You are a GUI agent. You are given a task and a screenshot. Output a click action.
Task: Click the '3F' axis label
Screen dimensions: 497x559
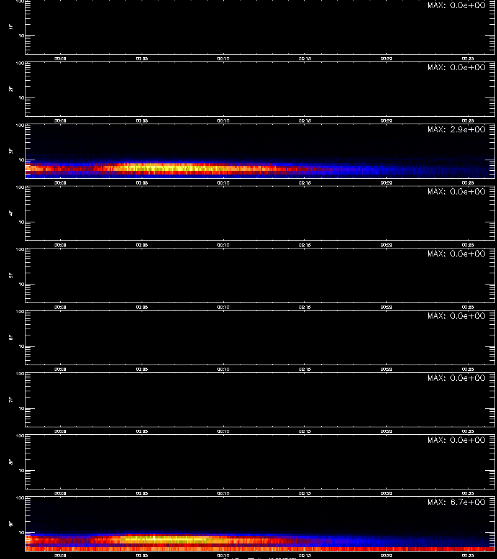(11, 151)
